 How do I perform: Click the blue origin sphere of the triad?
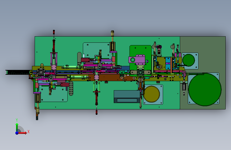tap(17, 133)
